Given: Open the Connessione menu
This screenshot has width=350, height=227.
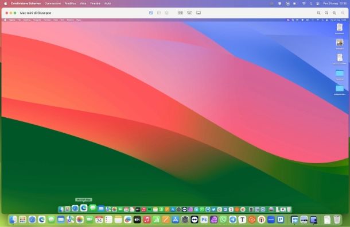Looking at the screenshot, I should click(53, 3).
